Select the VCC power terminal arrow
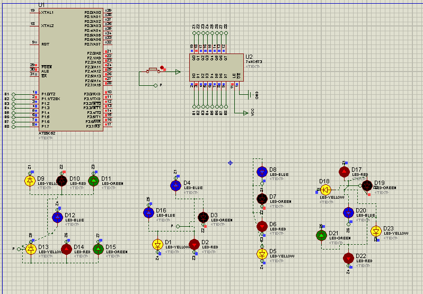The width and height of the screenshot is (423, 294). 245,113
